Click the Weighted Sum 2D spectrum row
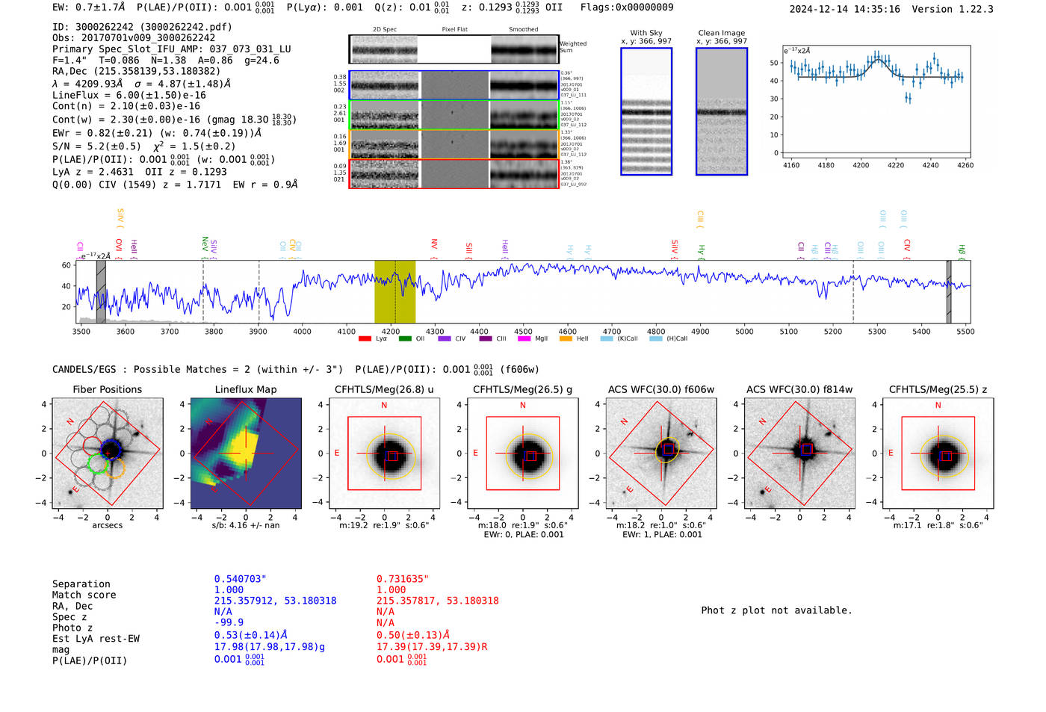The height and width of the screenshot is (712, 1046). pyautogui.click(x=454, y=49)
